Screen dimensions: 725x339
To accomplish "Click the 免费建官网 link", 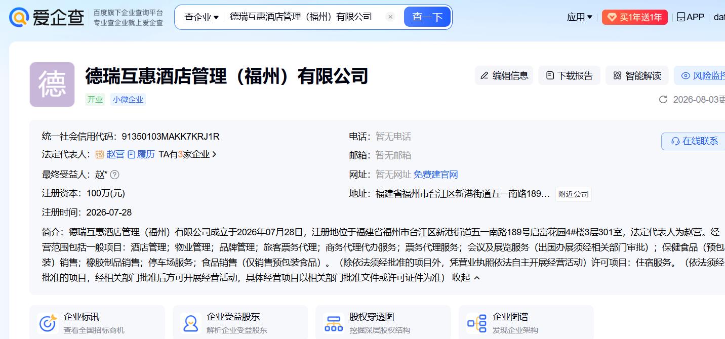I will pyautogui.click(x=435, y=175).
